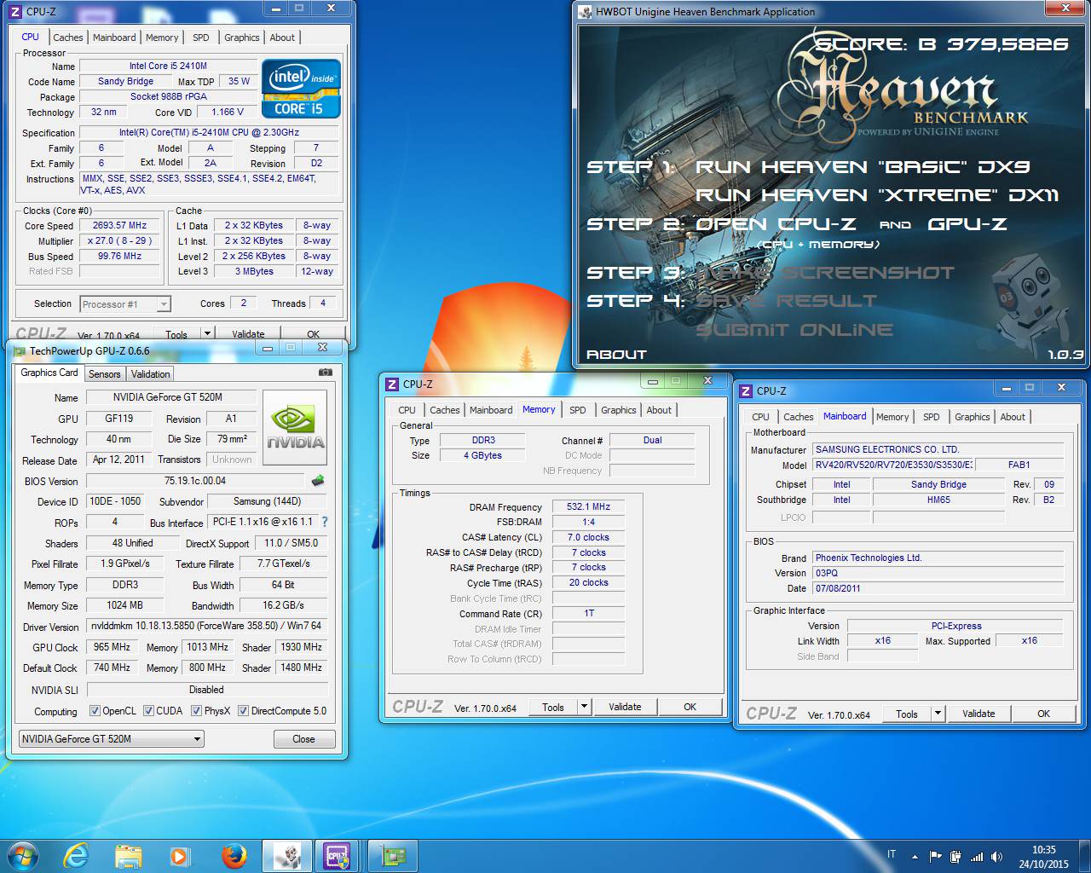This screenshot has width=1091, height=873.
Task: Click OK in Mainboard CPU-Z window
Action: pyautogui.click(x=1043, y=714)
